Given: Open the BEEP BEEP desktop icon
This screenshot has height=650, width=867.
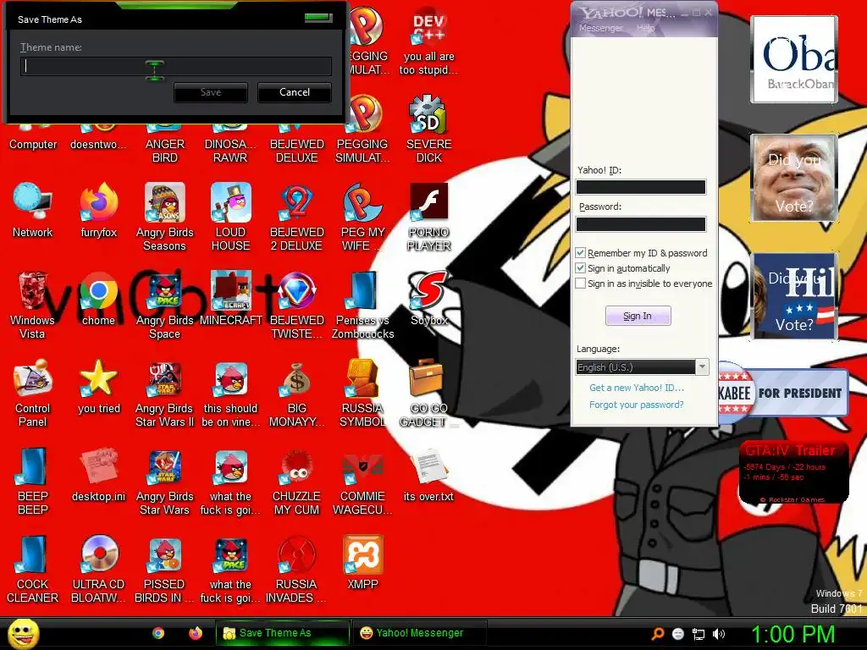Looking at the screenshot, I should [33, 481].
